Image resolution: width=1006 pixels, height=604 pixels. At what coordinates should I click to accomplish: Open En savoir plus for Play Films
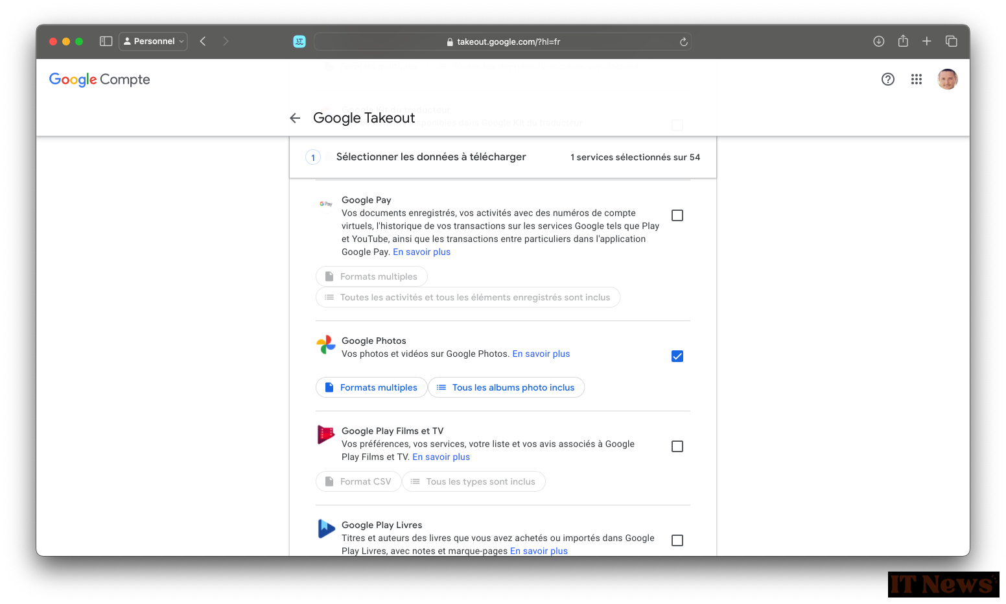(x=441, y=457)
